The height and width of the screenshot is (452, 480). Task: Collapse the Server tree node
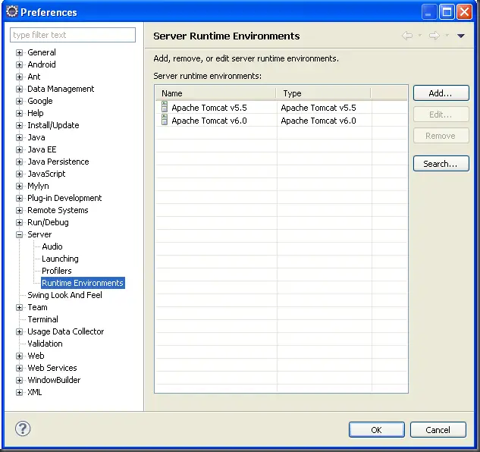pyautogui.click(x=20, y=235)
